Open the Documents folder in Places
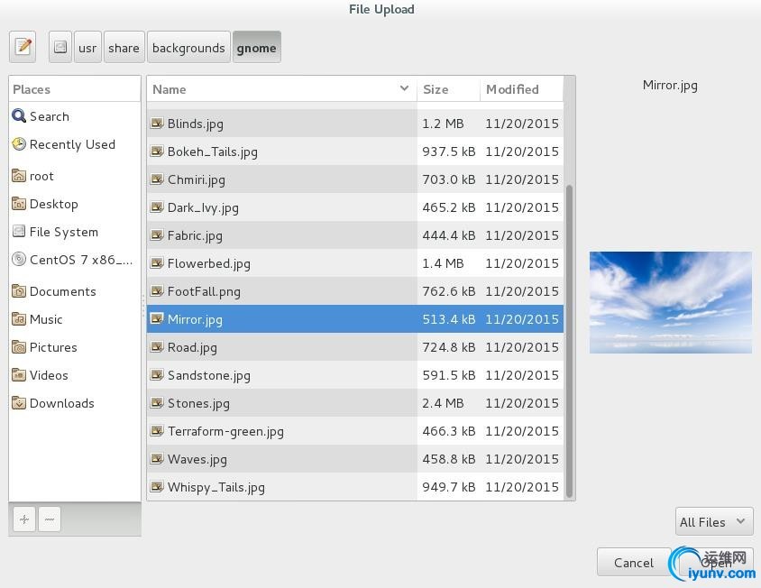 tap(74, 291)
